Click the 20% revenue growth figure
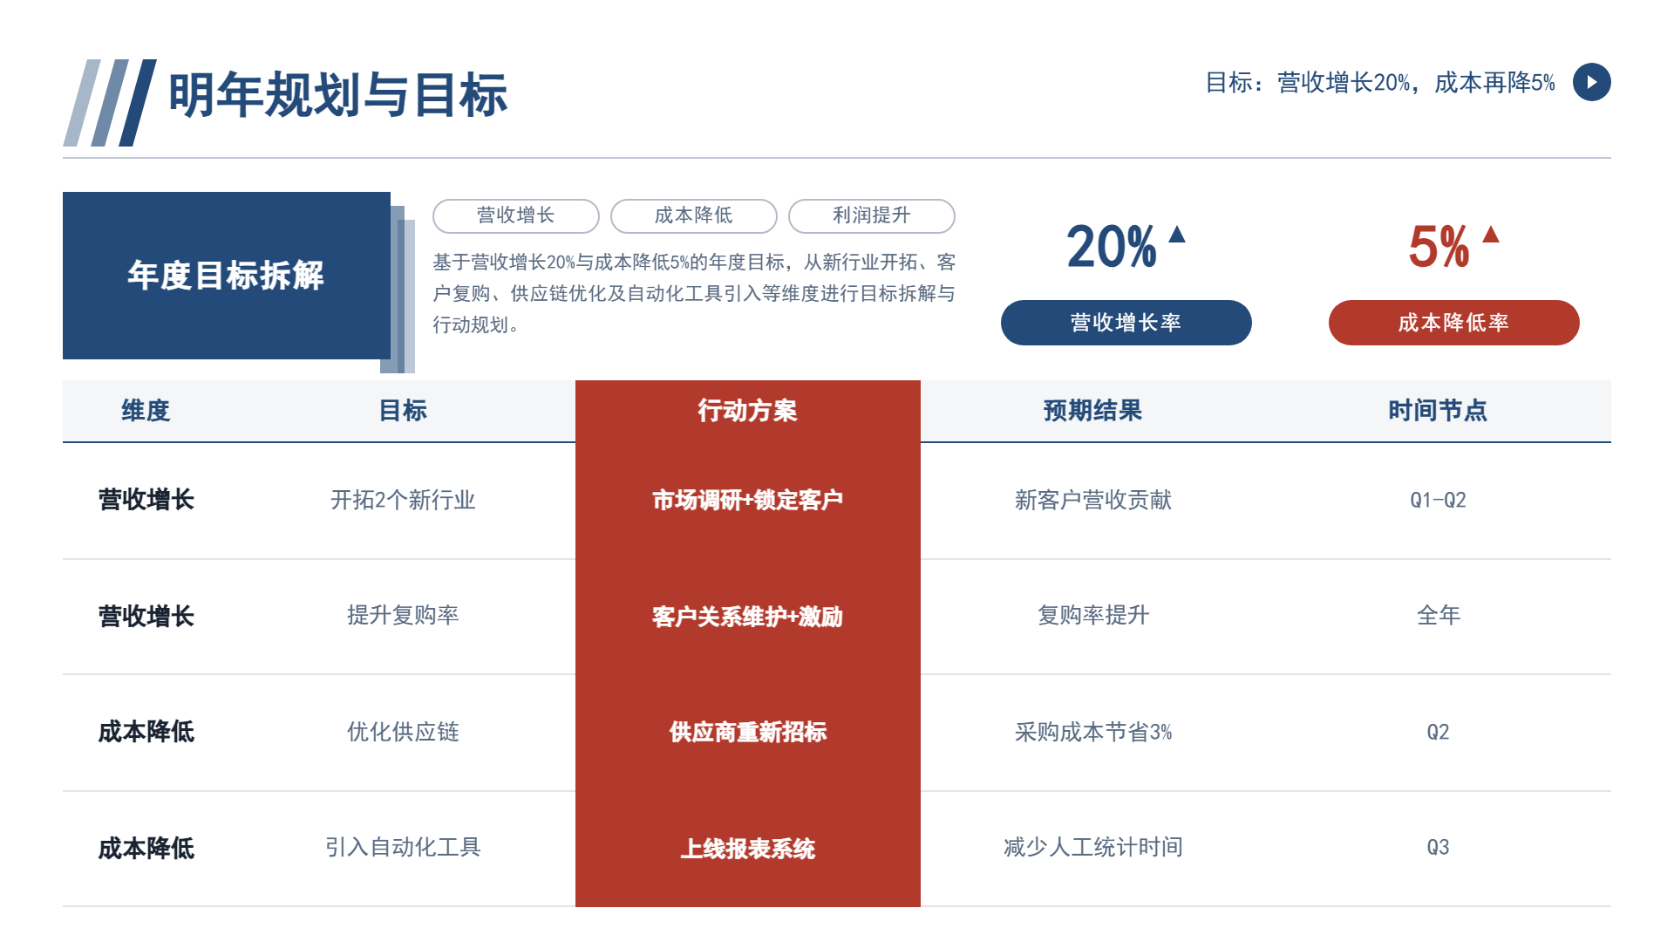 [x=1112, y=246]
